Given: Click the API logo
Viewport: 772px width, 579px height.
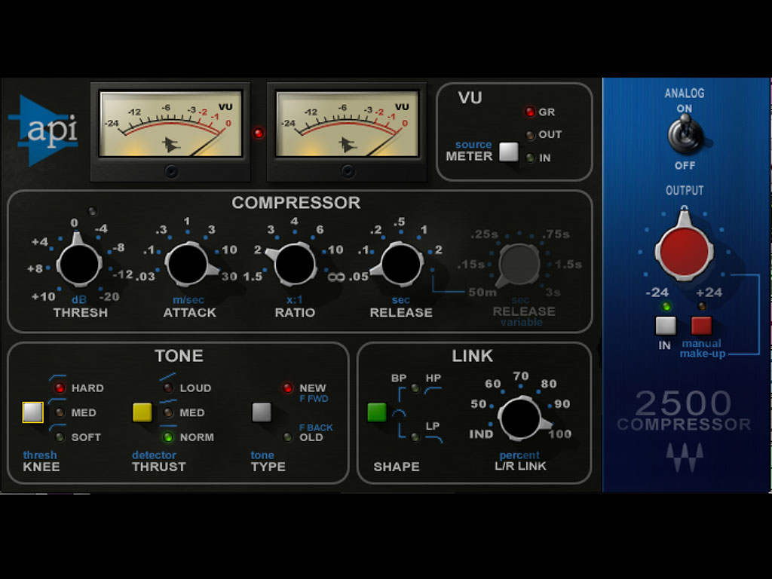Looking at the screenshot, I should tap(48, 130).
